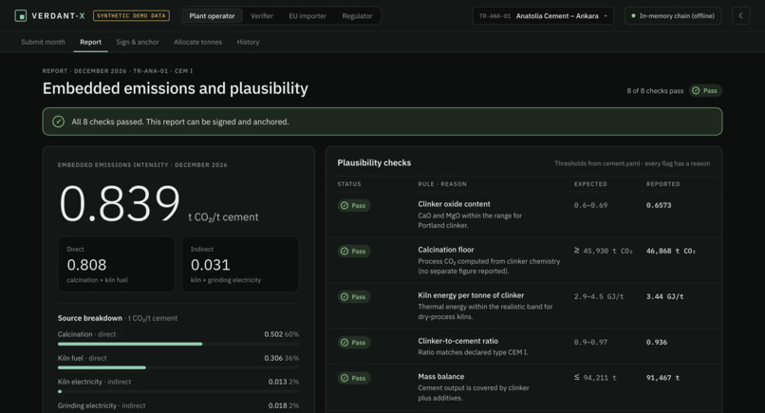The image size is (765, 413).
Task: Switch to the EU importer role
Action: (x=308, y=15)
